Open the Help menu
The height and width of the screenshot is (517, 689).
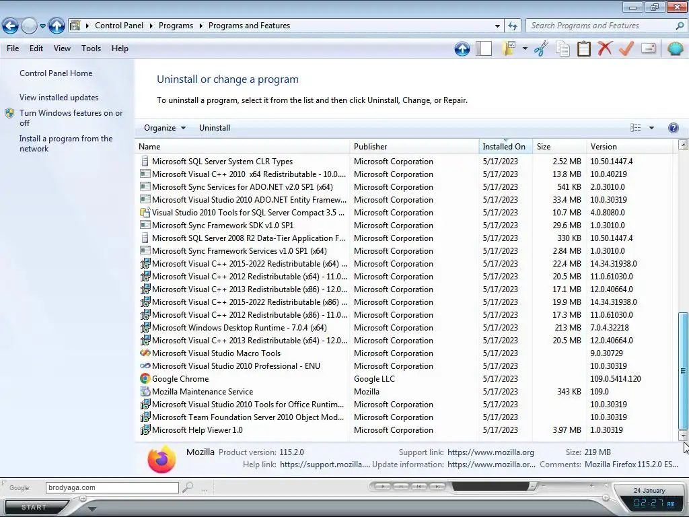120,48
